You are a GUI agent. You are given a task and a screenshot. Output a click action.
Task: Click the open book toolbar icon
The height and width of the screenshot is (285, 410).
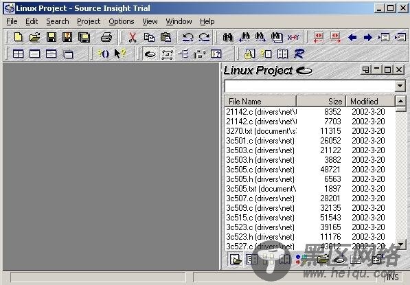pyautogui.click(x=282, y=54)
